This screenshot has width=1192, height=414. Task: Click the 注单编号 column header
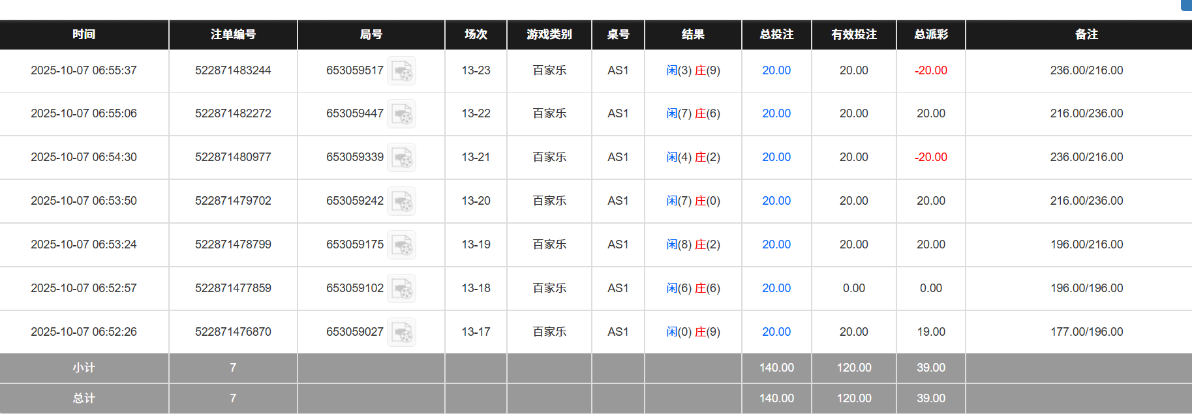pos(233,35)
